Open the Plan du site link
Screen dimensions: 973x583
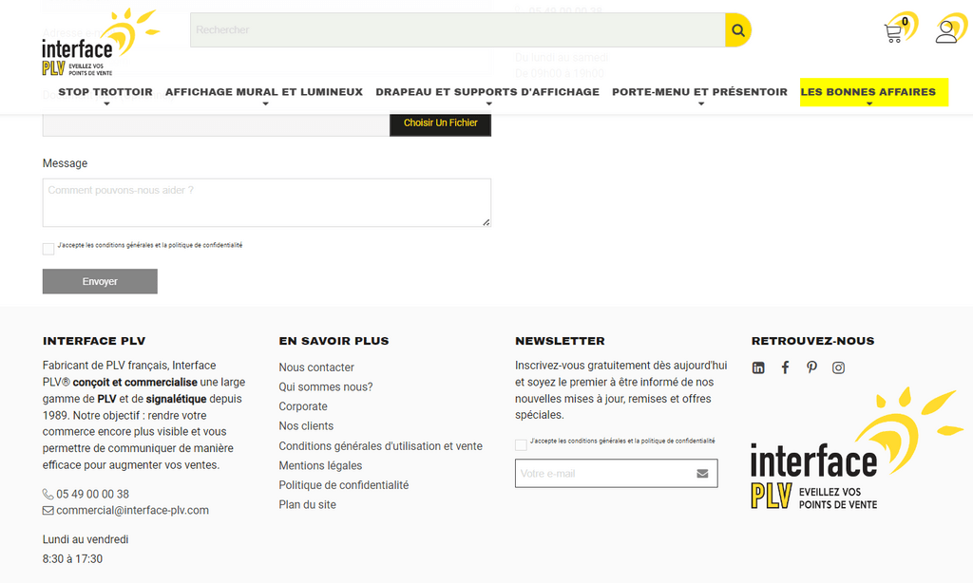[307, 505]
